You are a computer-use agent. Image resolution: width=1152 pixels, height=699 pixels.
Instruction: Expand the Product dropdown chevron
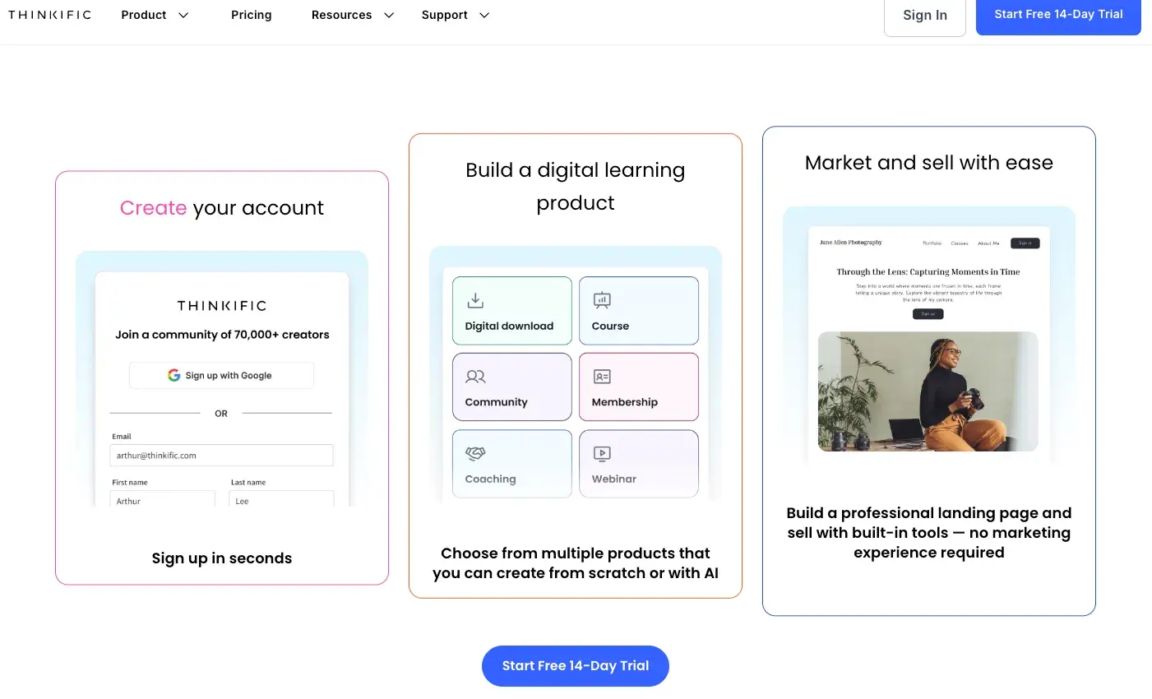click(x=183, y=16)
